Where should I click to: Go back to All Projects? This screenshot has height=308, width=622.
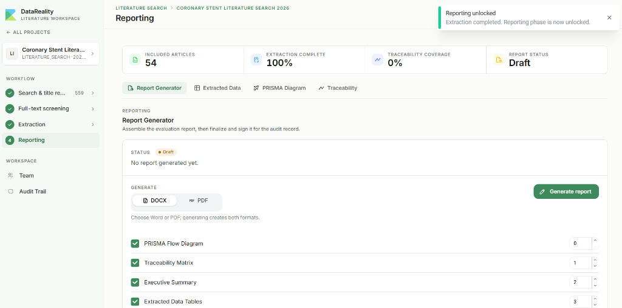point(28,33)
